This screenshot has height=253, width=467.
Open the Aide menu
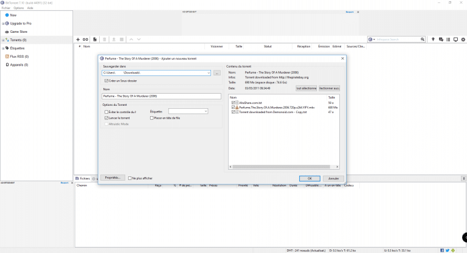[x=30, y=8]
